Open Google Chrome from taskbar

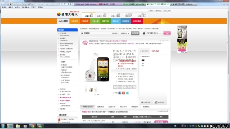tap(33, 126)
